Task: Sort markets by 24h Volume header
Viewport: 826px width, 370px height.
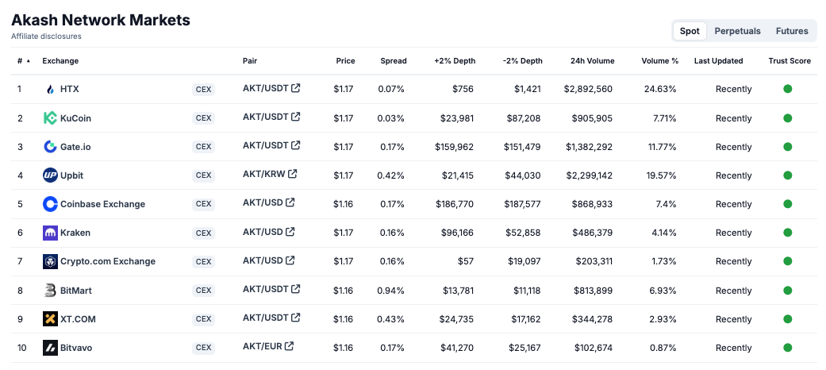Action: pyautogui.click(x=592, y=61)
